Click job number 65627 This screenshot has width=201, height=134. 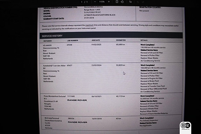click(x=70, y=65)
